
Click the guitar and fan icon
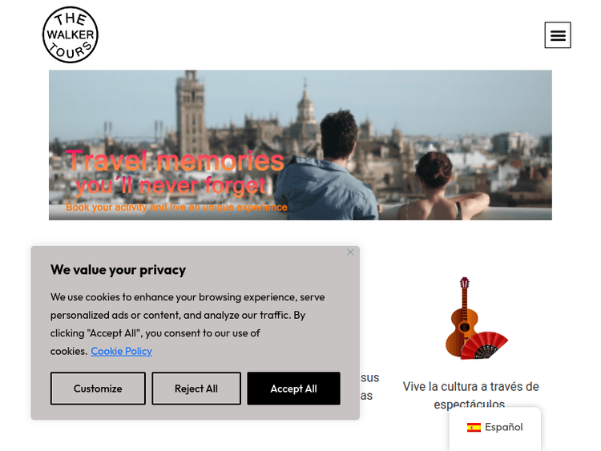coord(476,318)
